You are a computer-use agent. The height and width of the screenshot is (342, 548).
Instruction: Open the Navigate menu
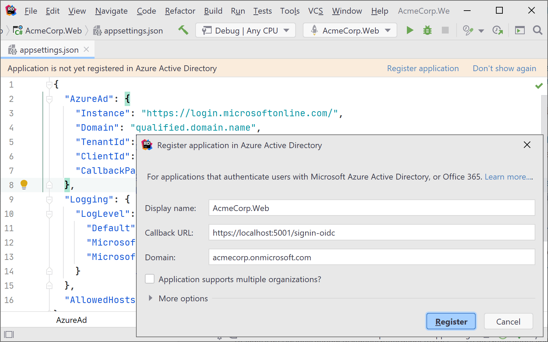(x=111, y=11)
